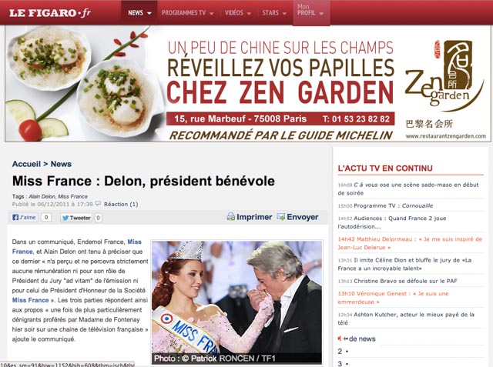
Task: Click the Le Figaro.fr logo
Action: coord(50,13)
